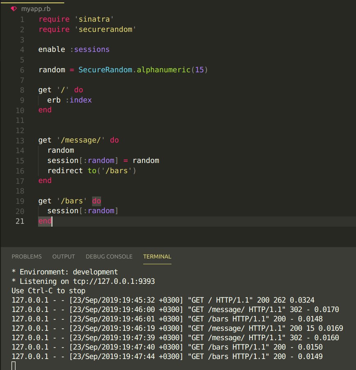Click the alphanumeric method call

(164, 70)
